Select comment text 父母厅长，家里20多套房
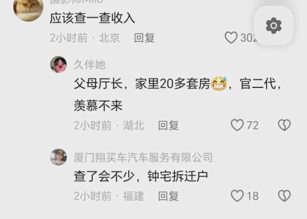This screenshot has width=307, height=219. click(x=142, y=84)
